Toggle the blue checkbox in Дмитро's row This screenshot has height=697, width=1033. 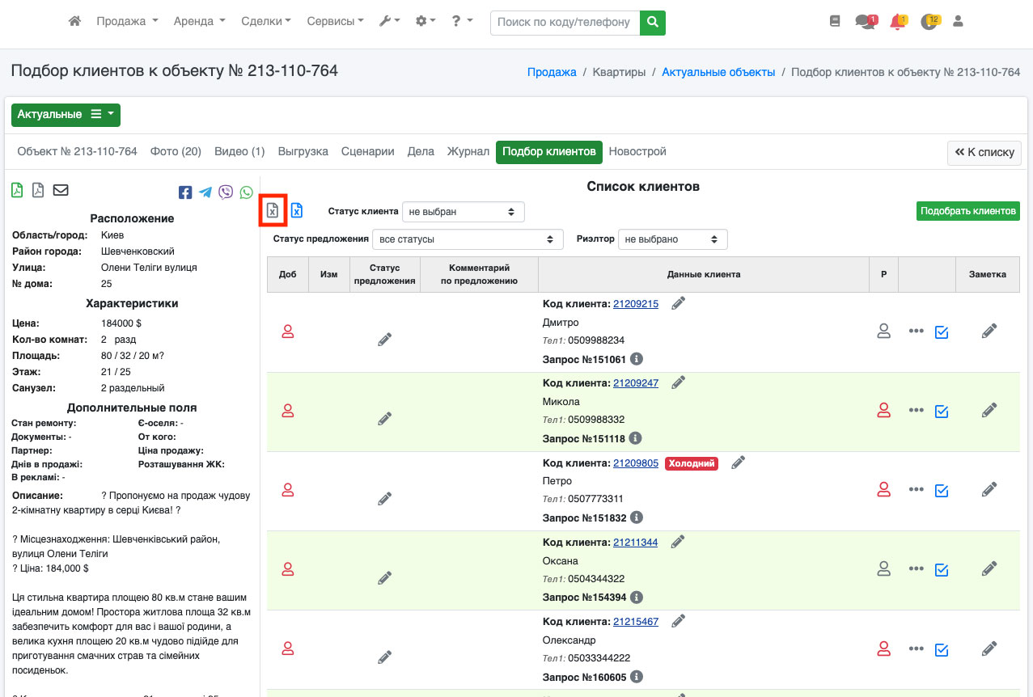pos(941,332)
